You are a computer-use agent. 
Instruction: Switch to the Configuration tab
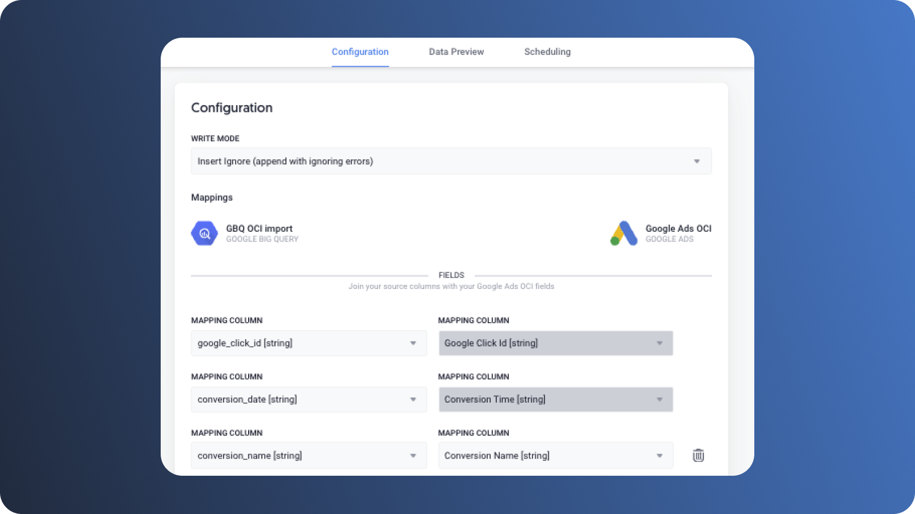coord(360,52)
